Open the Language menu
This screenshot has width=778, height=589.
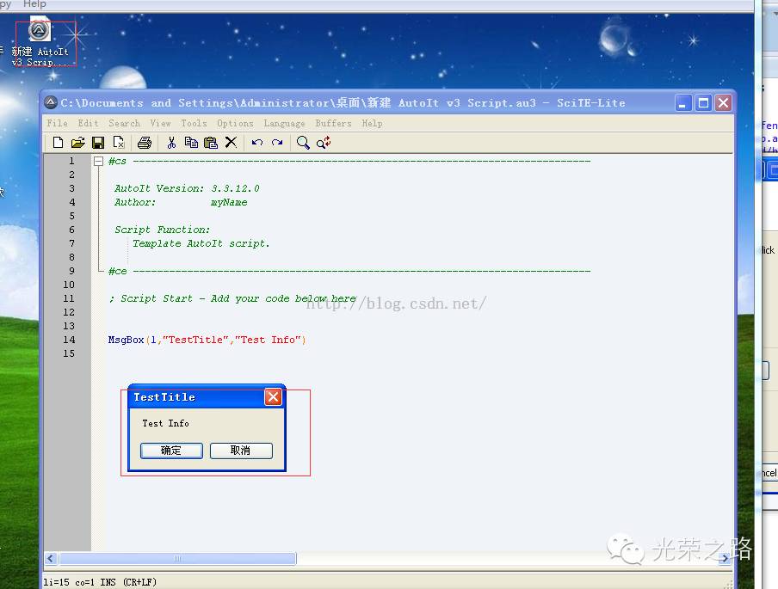click(284, 123)
